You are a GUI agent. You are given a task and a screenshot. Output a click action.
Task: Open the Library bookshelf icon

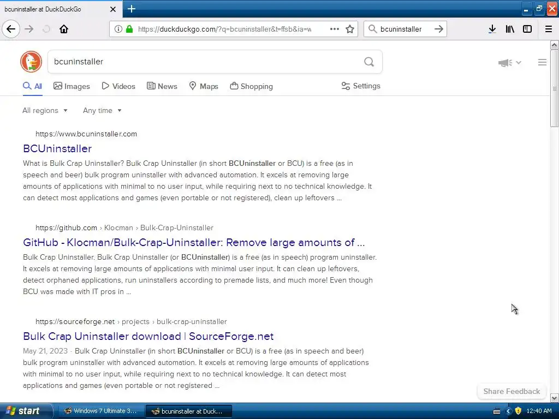[x=510, y=29]
